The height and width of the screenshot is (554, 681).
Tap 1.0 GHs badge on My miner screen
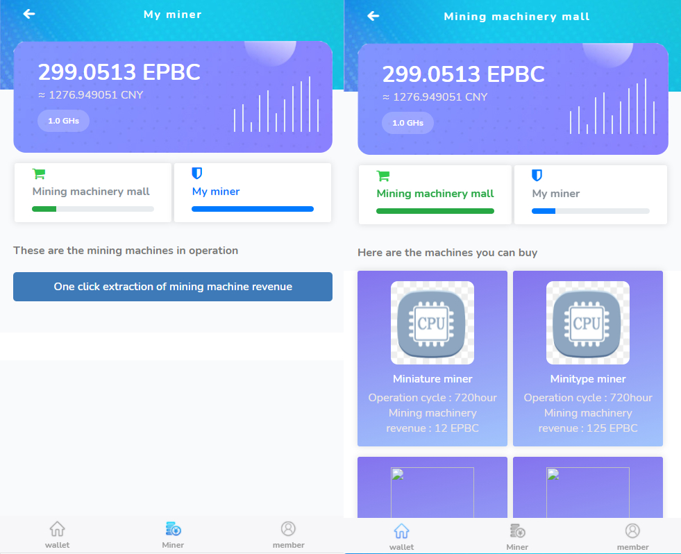coord(63,121)
